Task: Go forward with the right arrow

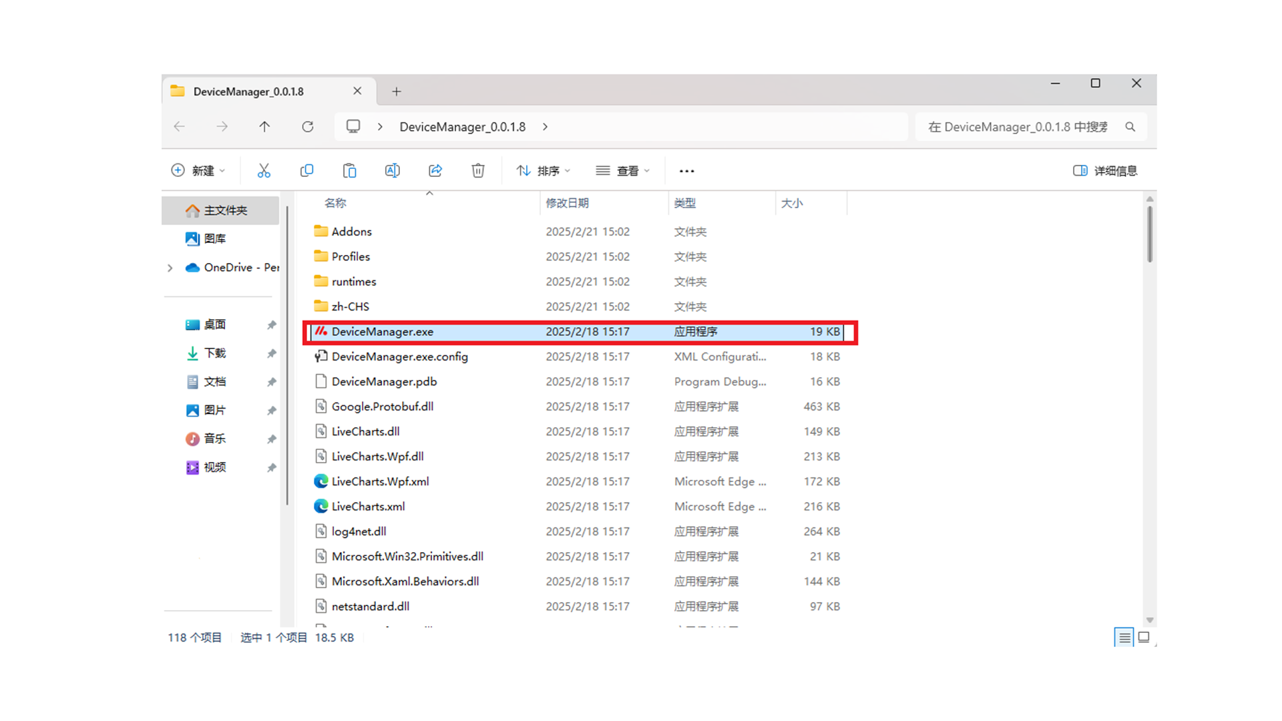Action: coord(222,126)
